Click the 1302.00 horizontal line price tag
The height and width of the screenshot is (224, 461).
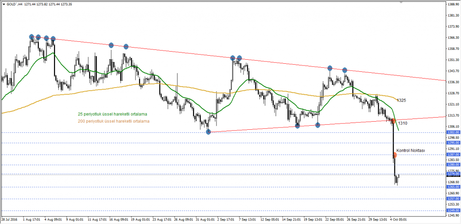click(x=453, y=132)
